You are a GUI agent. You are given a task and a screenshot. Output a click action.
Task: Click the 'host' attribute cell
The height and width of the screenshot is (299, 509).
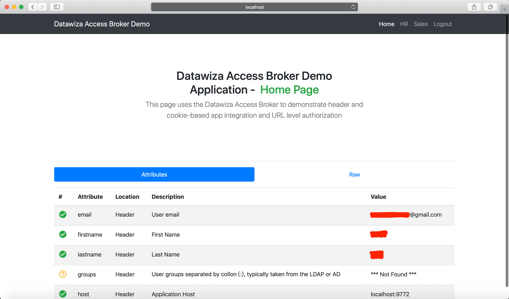(83, 294)
